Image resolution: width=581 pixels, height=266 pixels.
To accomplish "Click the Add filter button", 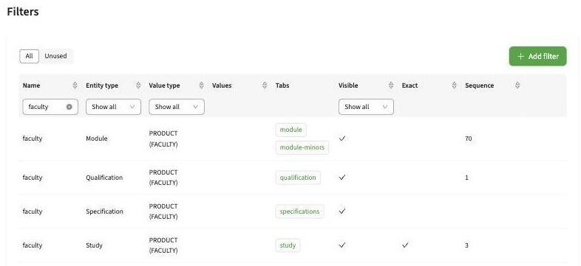I will coord(537,56).
